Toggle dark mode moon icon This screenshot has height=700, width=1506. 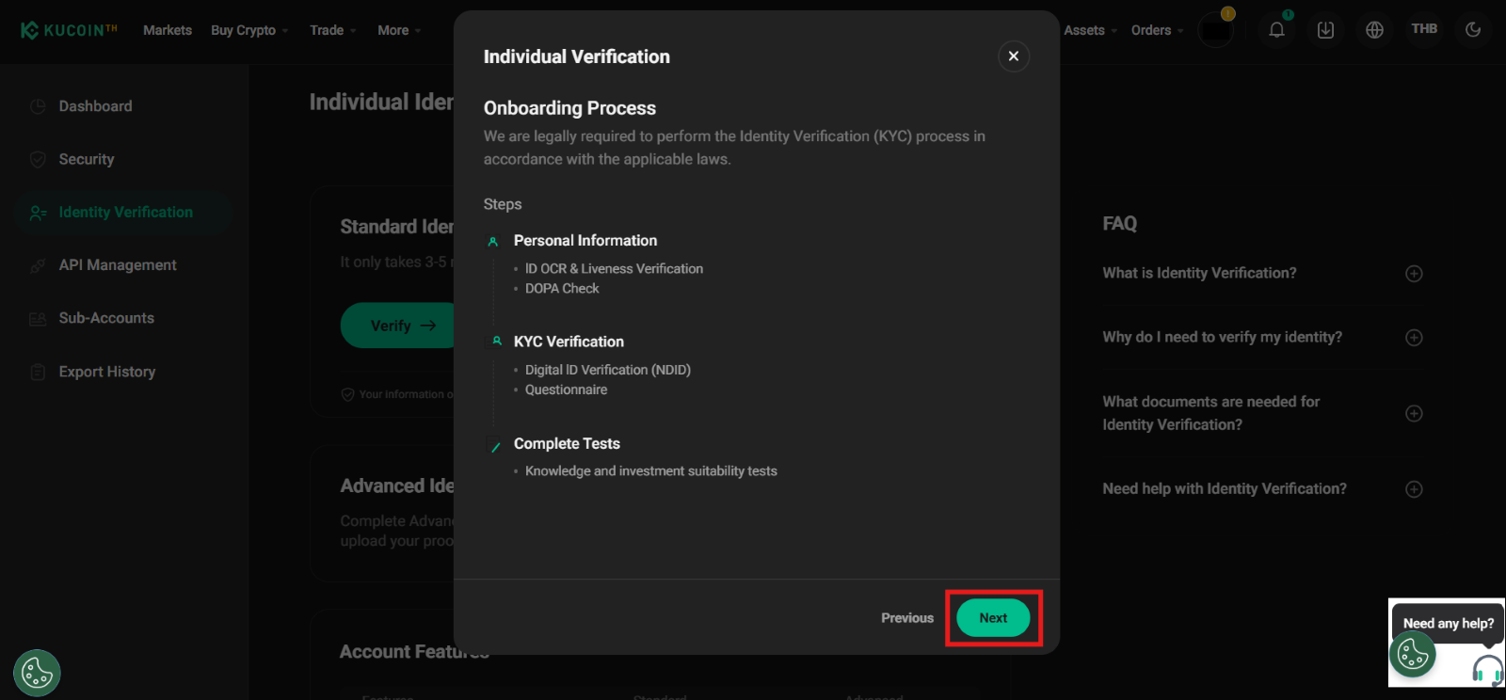click(x=1473, y=30)
